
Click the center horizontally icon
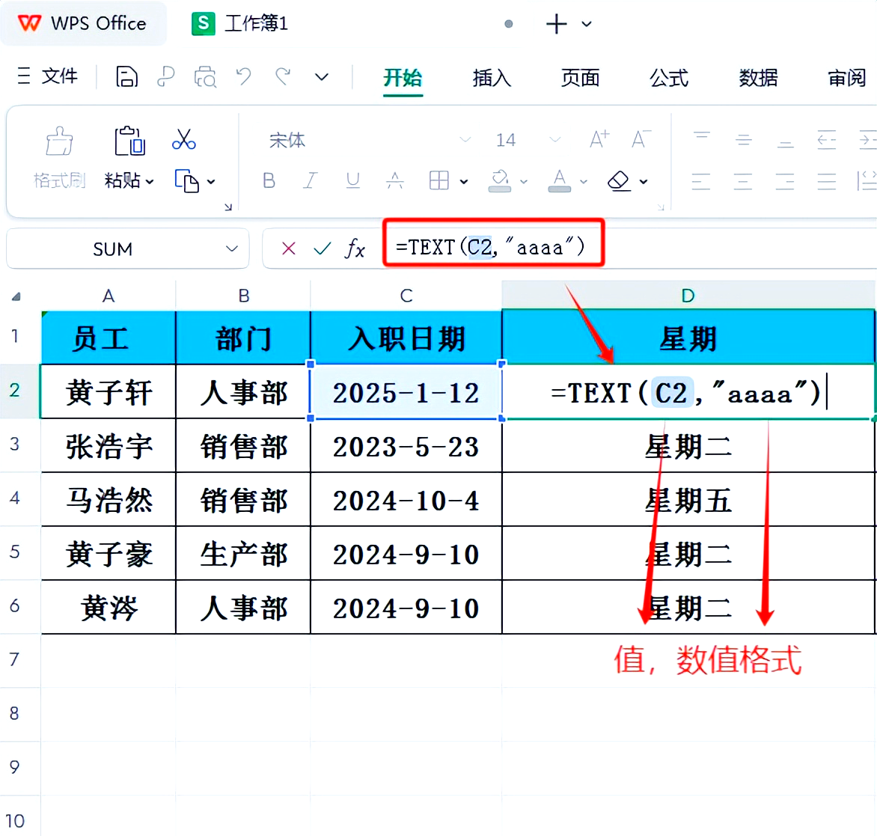[743, 181]
